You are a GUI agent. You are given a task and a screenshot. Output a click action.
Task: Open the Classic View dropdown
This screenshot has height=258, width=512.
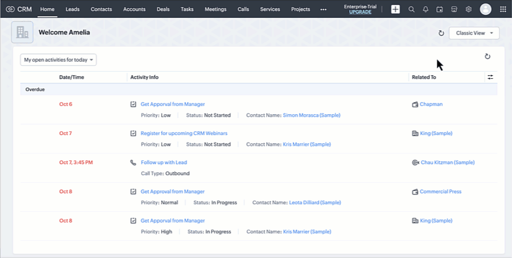(473, 33)
